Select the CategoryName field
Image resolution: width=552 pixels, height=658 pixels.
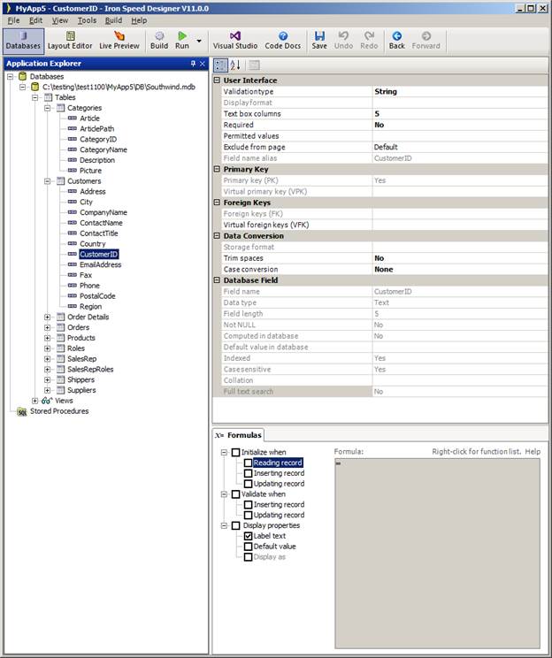(x=103, y=149)
